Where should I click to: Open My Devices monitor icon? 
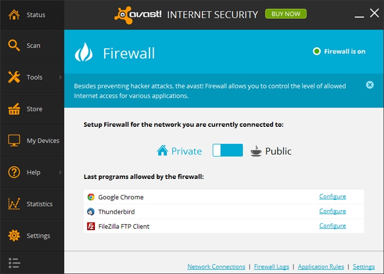[x=14, y=141]
